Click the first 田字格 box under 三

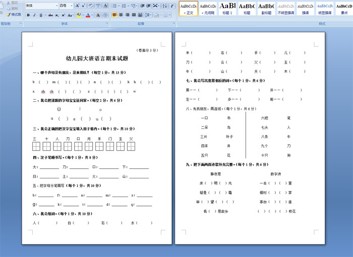[x=36, y=147]
